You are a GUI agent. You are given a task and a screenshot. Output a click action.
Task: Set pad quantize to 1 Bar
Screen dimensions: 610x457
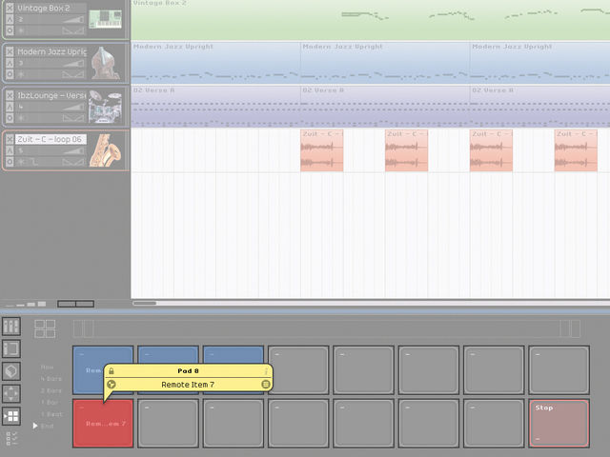50,402
